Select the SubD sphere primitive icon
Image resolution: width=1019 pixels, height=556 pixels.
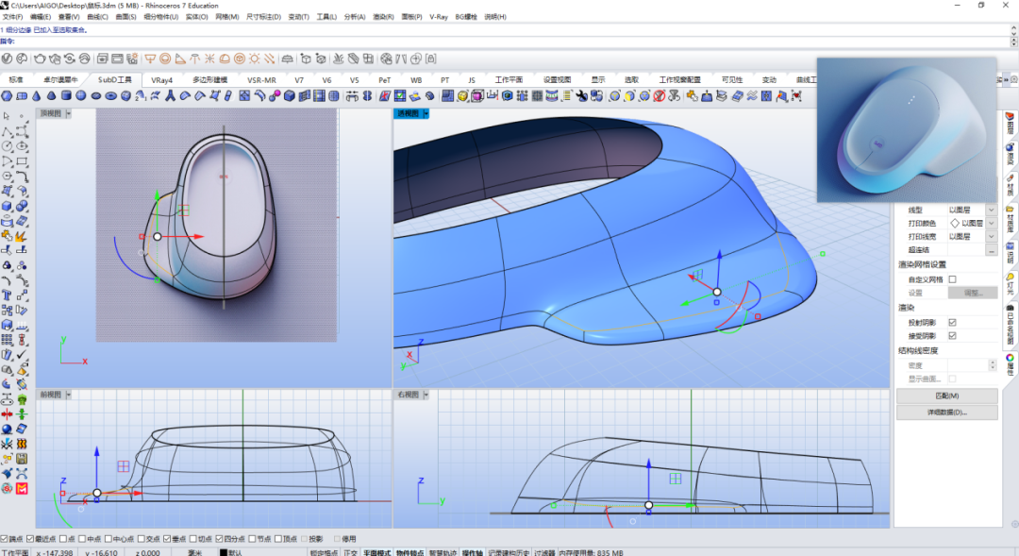80,95
